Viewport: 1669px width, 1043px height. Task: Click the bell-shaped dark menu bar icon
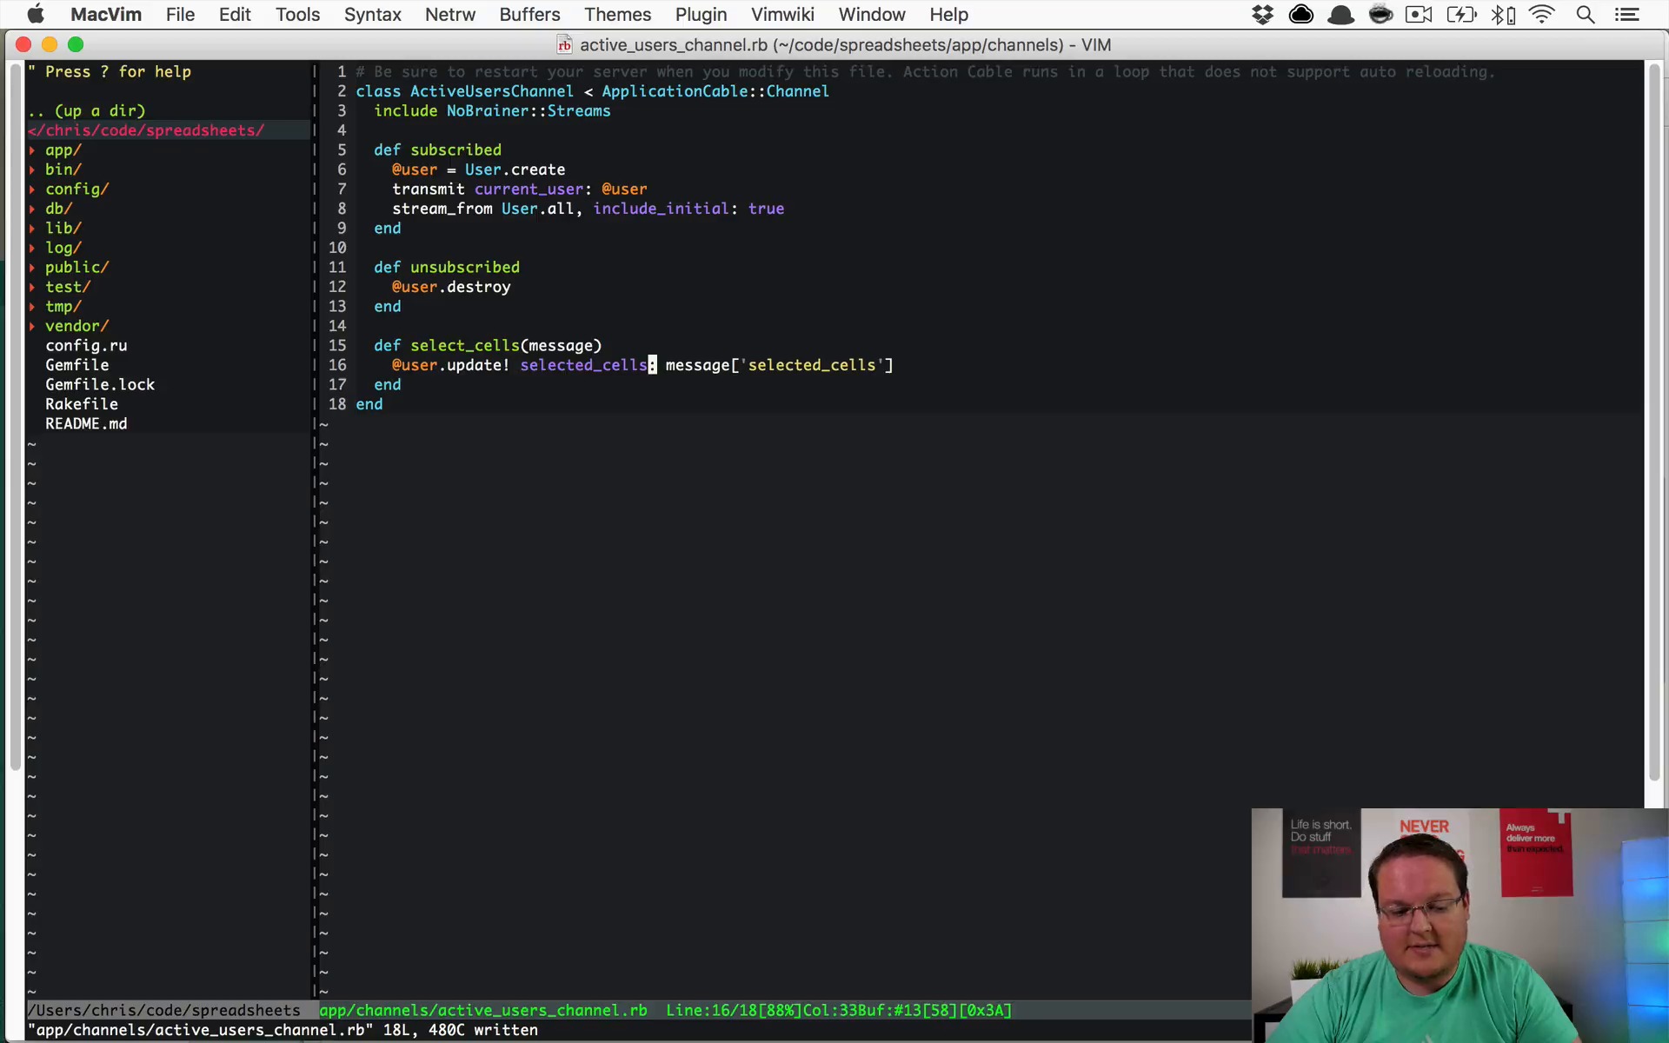click(x=1341, y=15)
